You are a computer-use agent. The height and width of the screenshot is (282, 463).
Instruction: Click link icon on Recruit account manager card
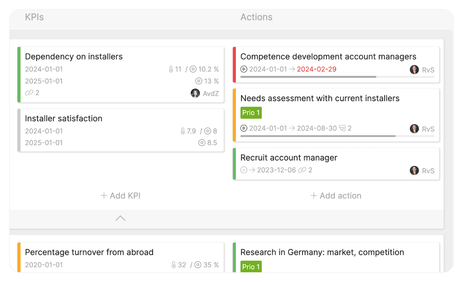(x=302, y=170)
